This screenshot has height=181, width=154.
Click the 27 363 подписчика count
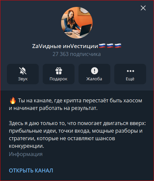coord(77,54)
